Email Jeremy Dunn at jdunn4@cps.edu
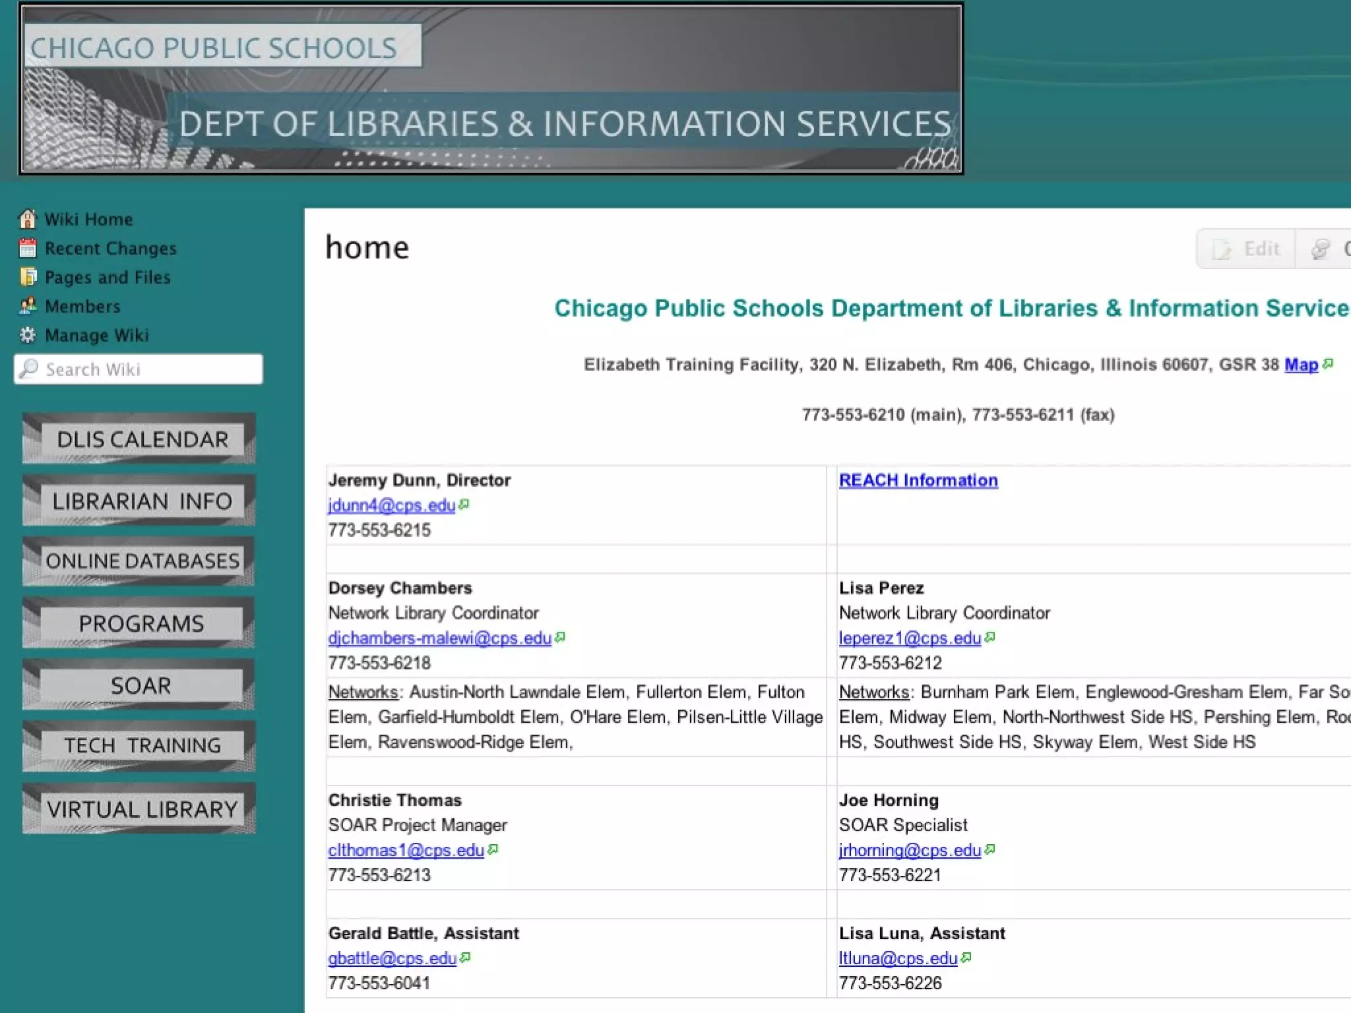This screenshot has height=1013, width=1351. [x=392, y=505]
